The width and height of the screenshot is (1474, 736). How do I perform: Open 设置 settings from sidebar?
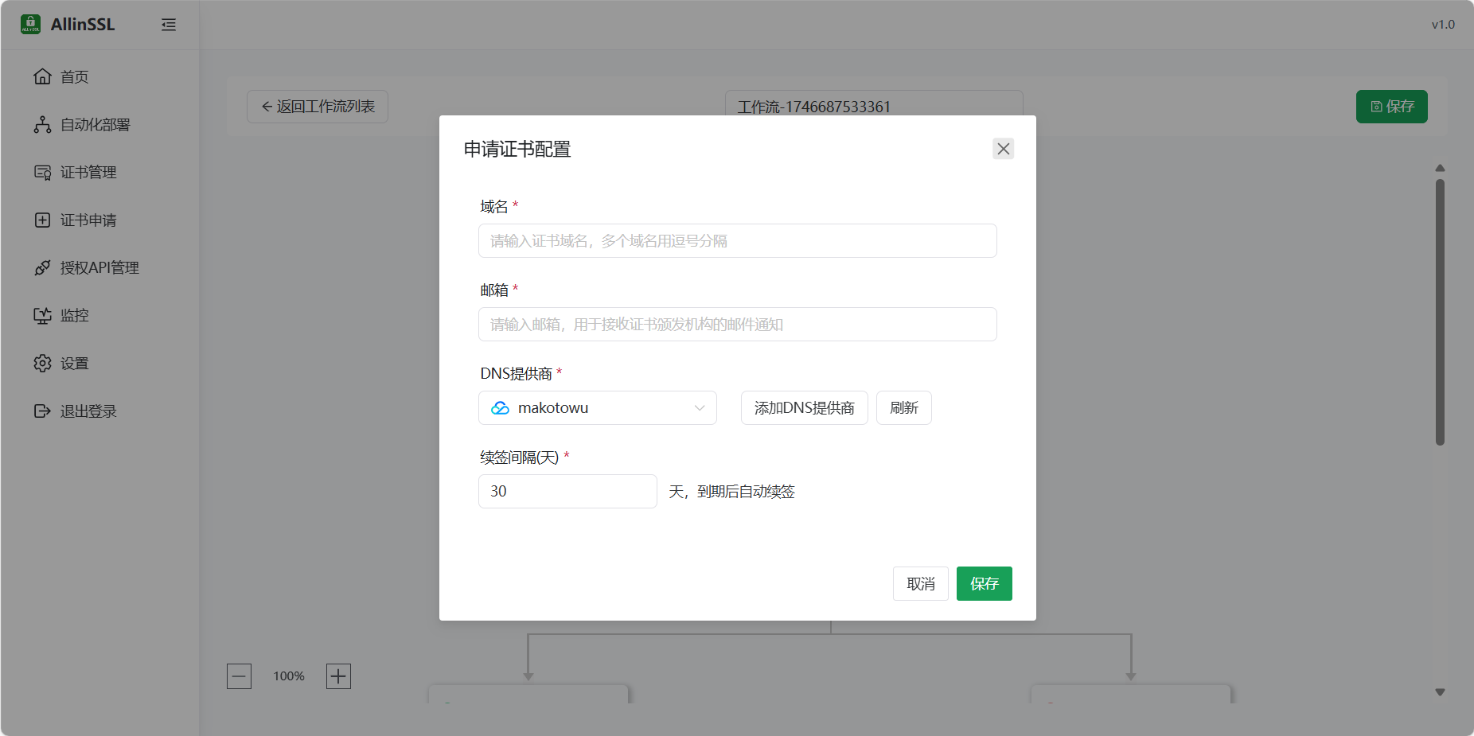click(75, 363)
